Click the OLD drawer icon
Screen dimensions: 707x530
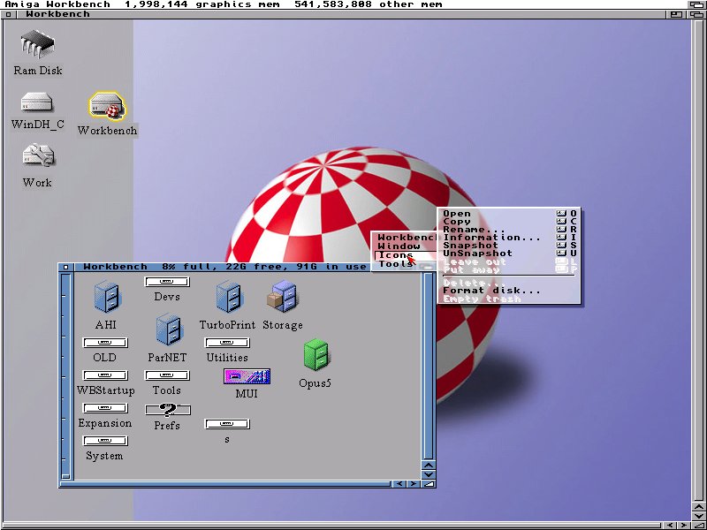coord(105,343)
